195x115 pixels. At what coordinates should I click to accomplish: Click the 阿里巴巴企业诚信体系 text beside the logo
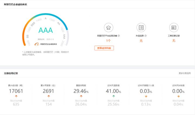[48, 44]
